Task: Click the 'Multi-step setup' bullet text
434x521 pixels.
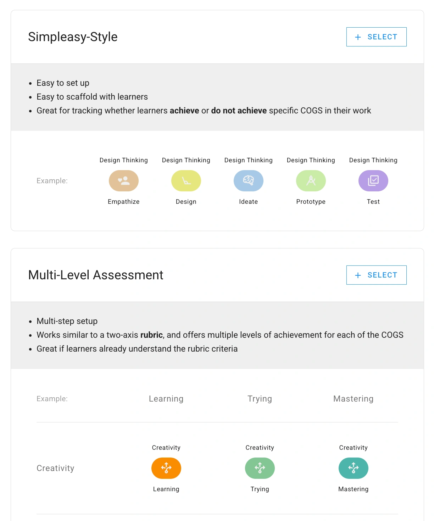Action: click(67, 321)
